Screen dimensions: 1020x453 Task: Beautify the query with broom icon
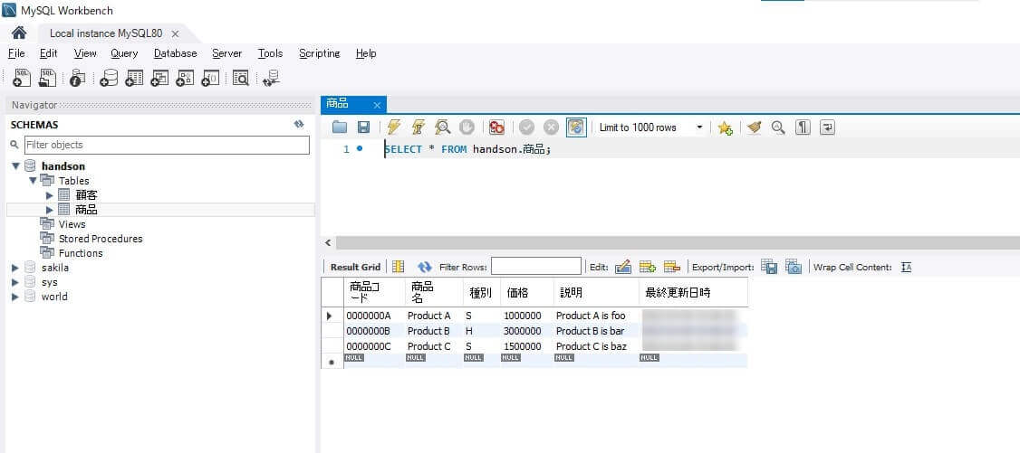pos(754,127)
